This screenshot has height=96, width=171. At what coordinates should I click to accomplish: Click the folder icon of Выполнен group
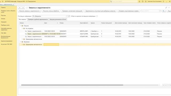[x=22, y=42]
